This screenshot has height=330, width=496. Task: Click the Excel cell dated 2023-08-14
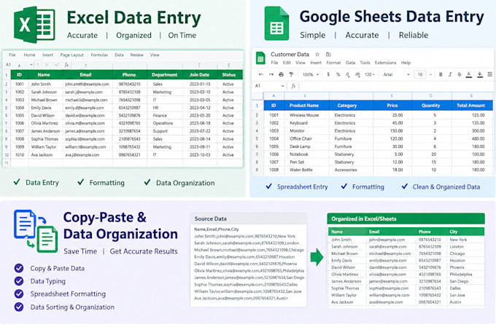point(200,139)
